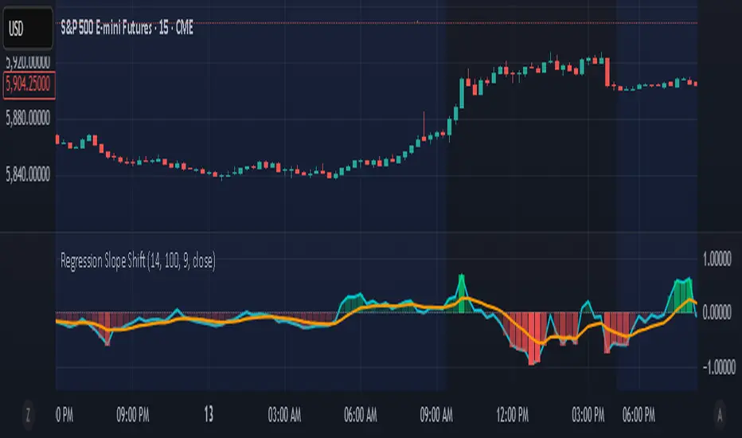Screen dimensions: 742x438
Task: Click the 06:00 AM time label
Action: pos(360,414)
